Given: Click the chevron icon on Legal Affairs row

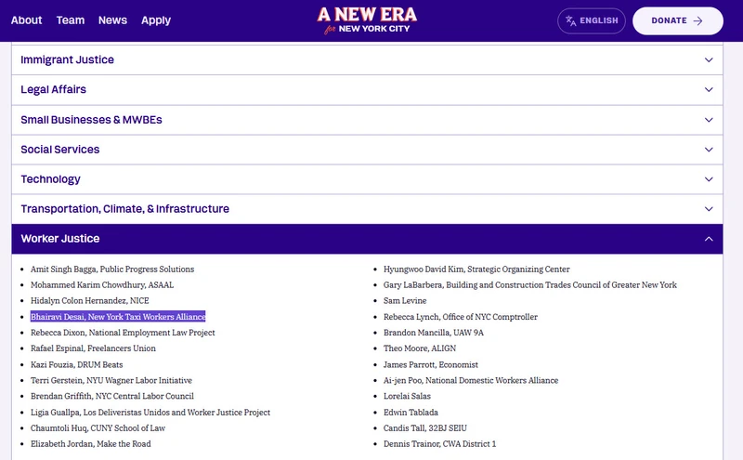Looking at the screenshot, I should [x=709, y=89].
